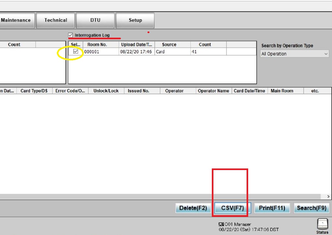Sort by Upload Date/Time column header
Image resolution: width=332 pixels, height=235 pixels.
coord(136,44)
